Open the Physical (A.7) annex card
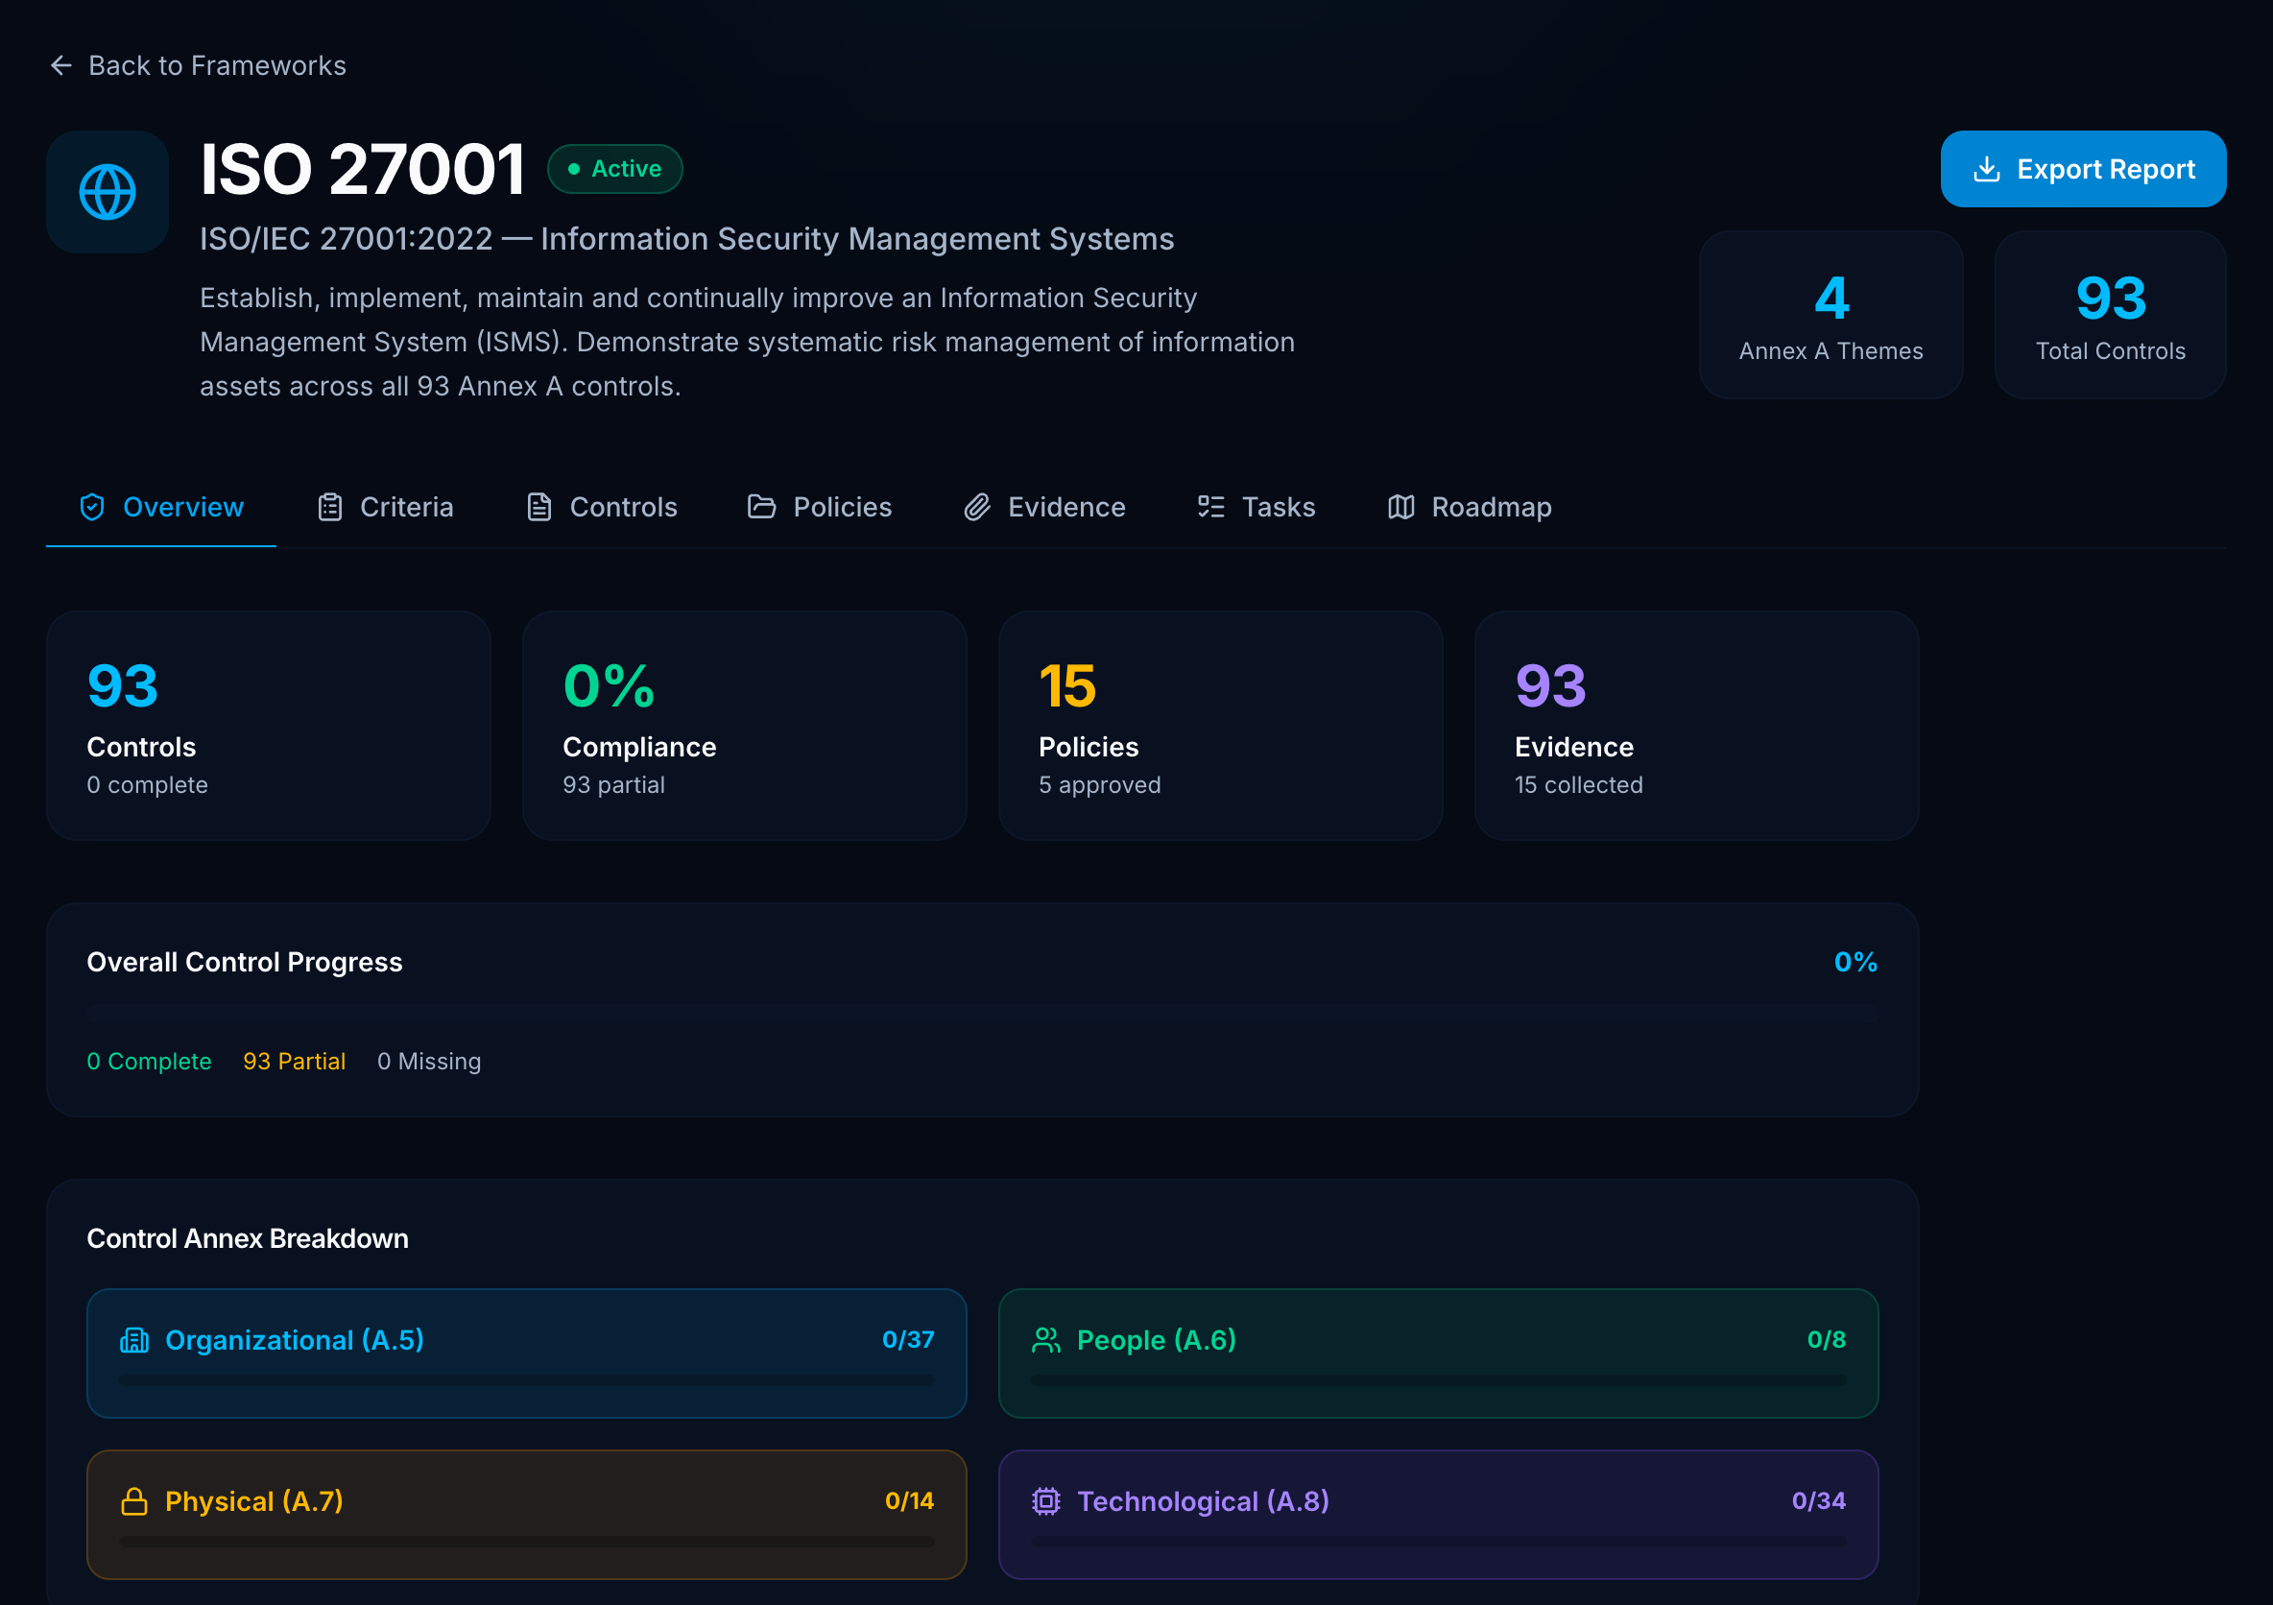 pos(527,1514)
